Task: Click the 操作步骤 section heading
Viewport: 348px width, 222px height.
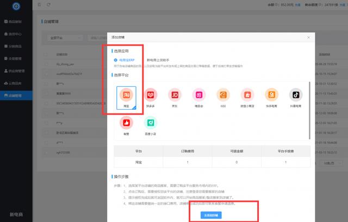Action: point(121,176)
